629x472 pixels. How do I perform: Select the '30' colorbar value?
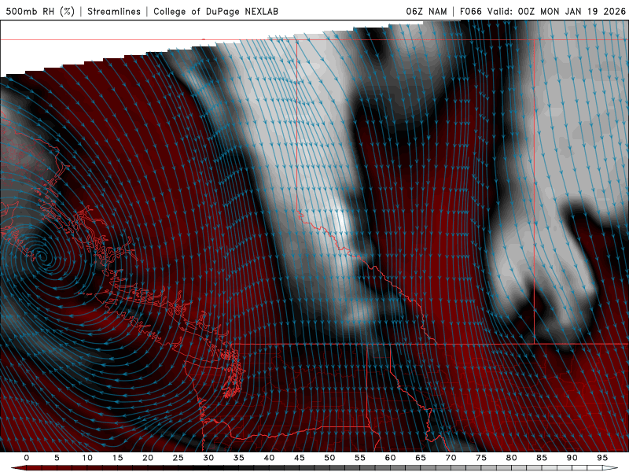(208, 458)
